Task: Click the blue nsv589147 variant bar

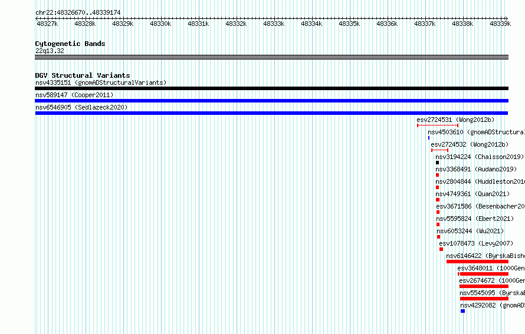Action: tap(271, 101)
